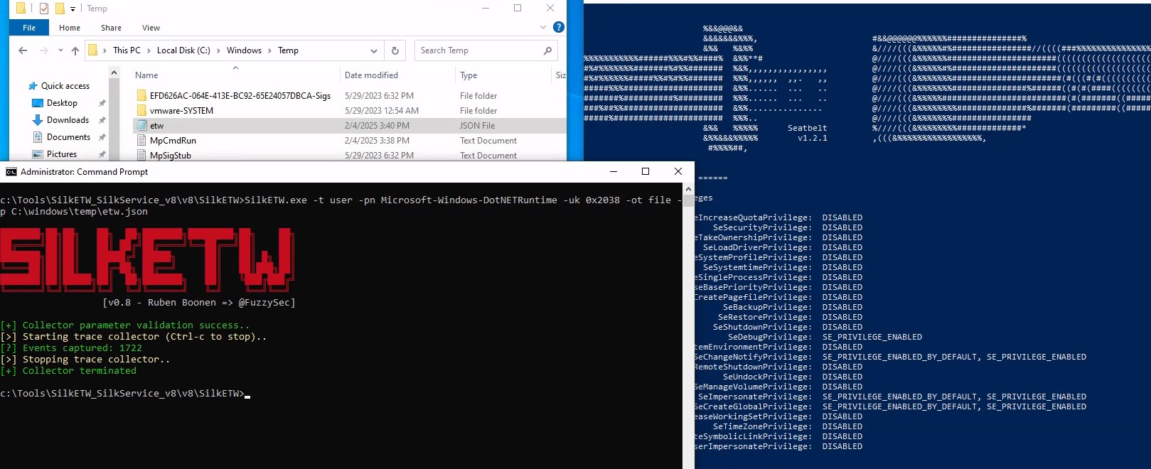Expand the chevron after Windows breadcrumb
Viewport: 1151px width, 469px height.
tap(269, 50)
